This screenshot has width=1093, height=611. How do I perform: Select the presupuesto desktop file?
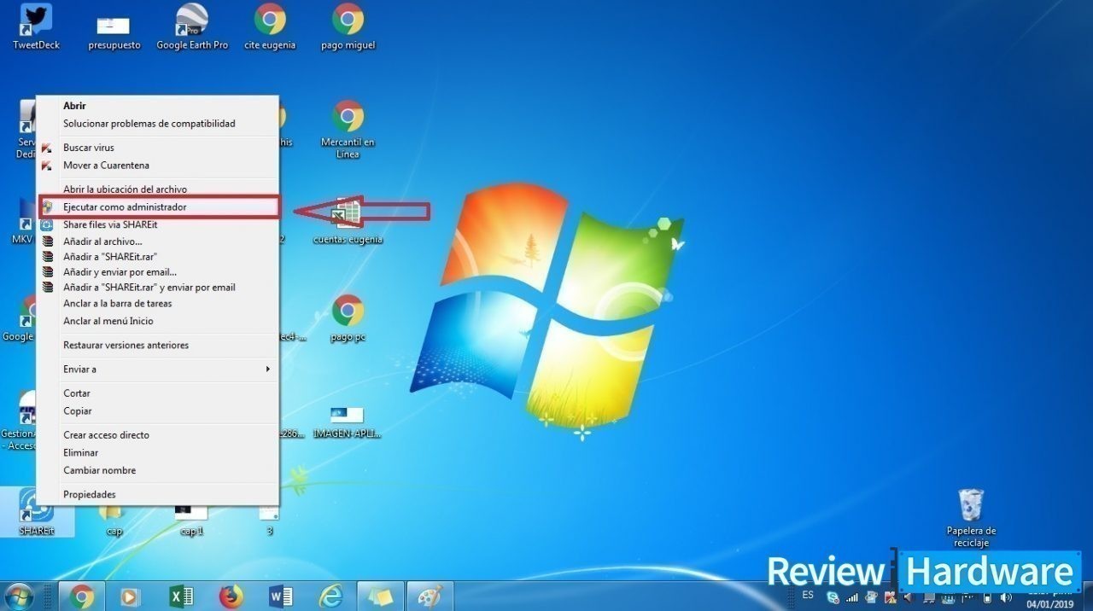coord(114,31)
